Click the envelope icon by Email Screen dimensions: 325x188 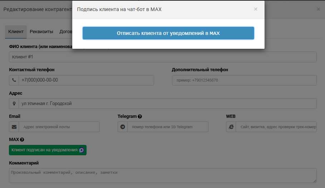pyautogui.click(x=14, y=127)
